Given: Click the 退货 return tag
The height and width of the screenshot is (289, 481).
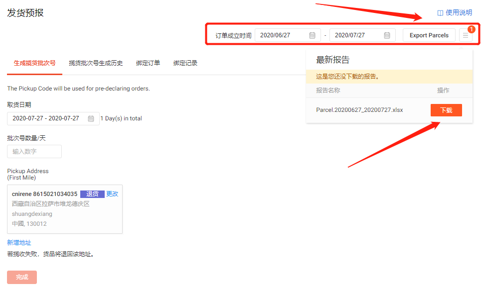Looking at the screenshot, I should point(92,194).
